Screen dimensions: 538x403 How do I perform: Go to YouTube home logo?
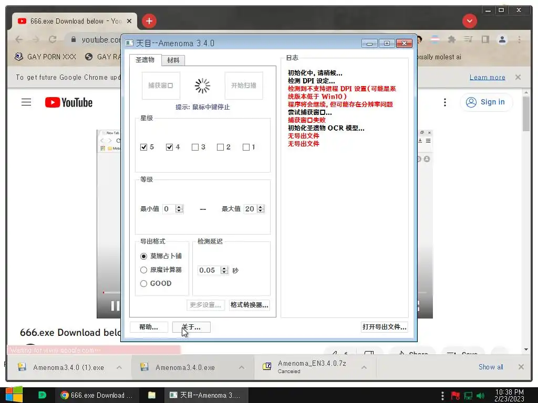pyautogui.click(x=69, y=102)
